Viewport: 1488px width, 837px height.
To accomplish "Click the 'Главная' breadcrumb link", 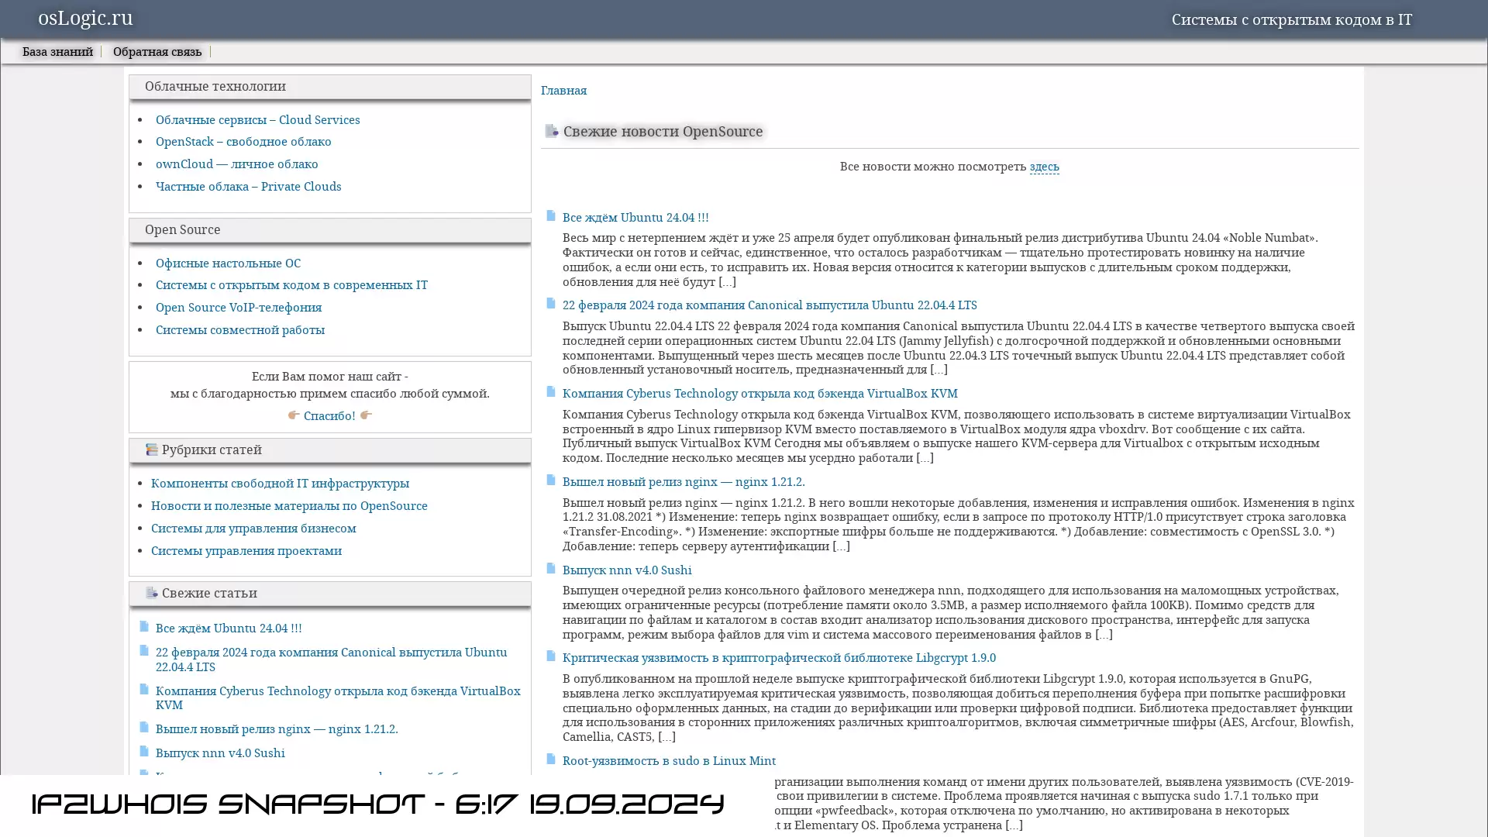I will click(563, 91).
